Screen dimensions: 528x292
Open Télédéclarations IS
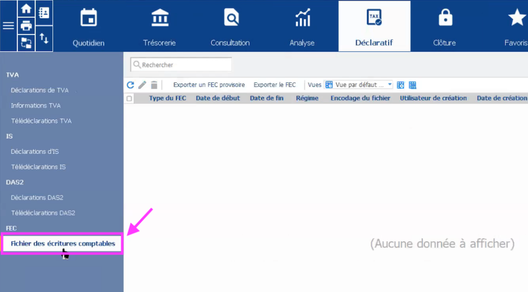(38, 167)
